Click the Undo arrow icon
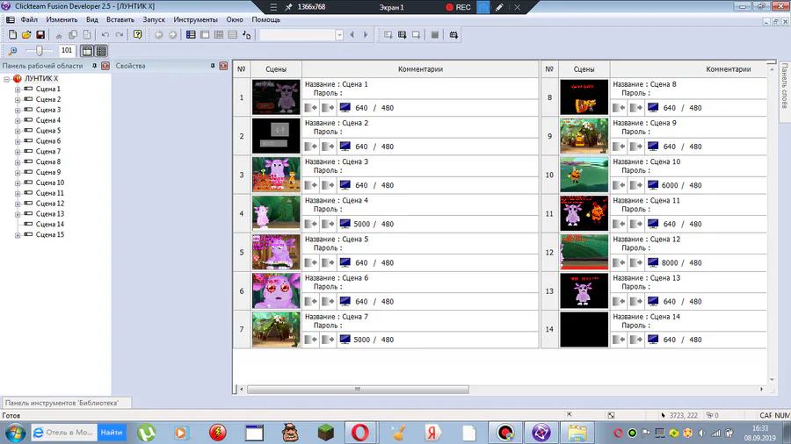 pyautogui.click(x=105, y=35)
